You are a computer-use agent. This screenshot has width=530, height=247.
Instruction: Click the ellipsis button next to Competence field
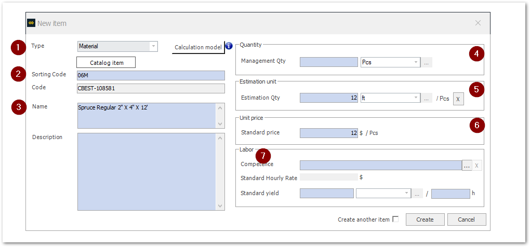click(x=467, y=165)
